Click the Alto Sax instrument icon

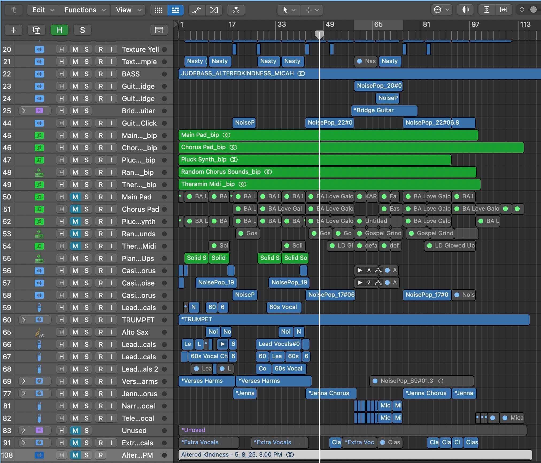click(39, 332)
